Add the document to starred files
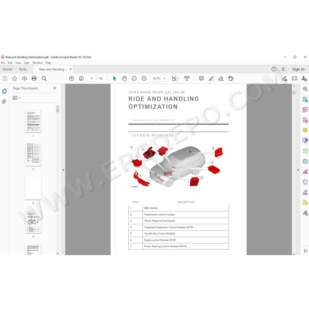This screenshot has height=309, width=309. [15, 79]
